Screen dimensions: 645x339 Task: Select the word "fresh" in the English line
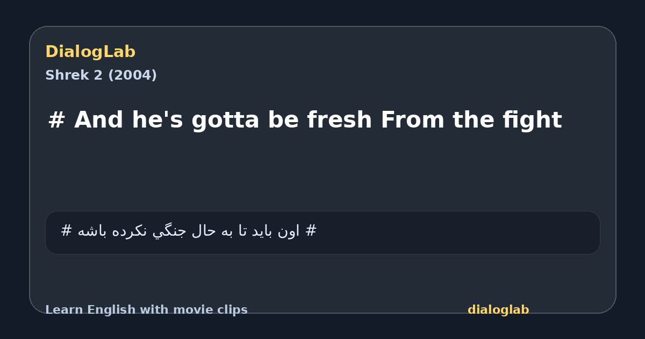pyautogui.click(x=340, y=120)
